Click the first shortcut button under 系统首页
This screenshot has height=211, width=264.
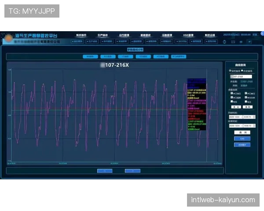click(x=77, y=42)
